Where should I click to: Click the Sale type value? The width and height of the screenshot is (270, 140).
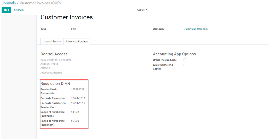pos(74,29)
